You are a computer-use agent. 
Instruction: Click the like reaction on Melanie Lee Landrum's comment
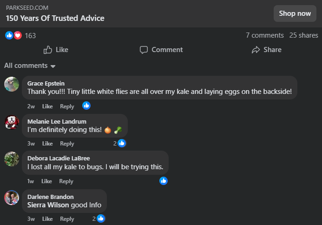pos(122,143)
